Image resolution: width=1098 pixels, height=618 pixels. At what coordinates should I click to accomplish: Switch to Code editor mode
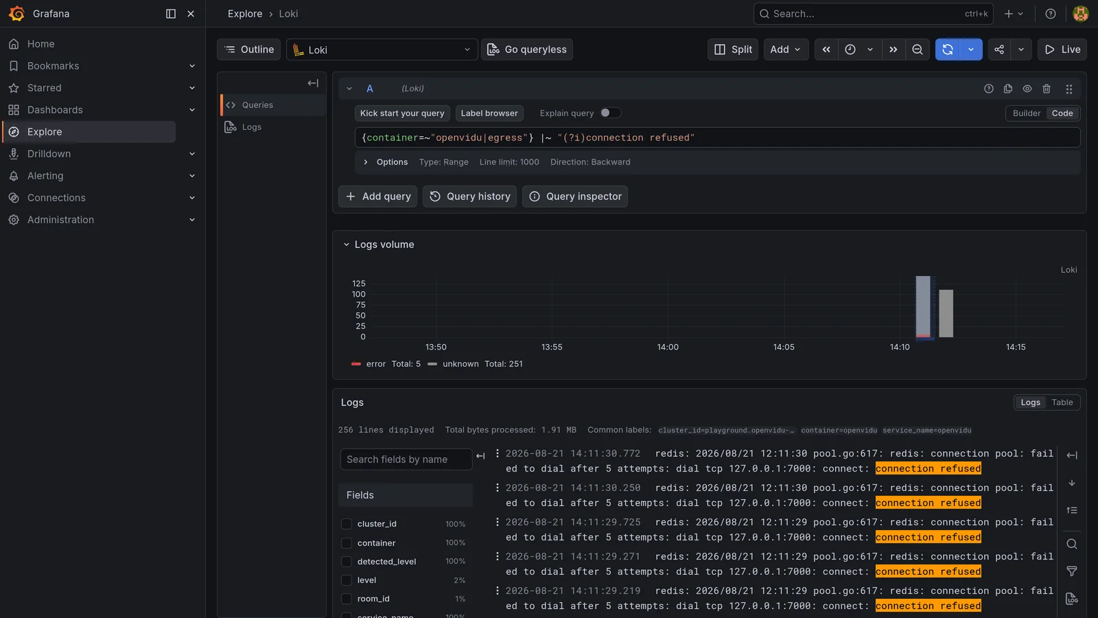coord(1062,113)
